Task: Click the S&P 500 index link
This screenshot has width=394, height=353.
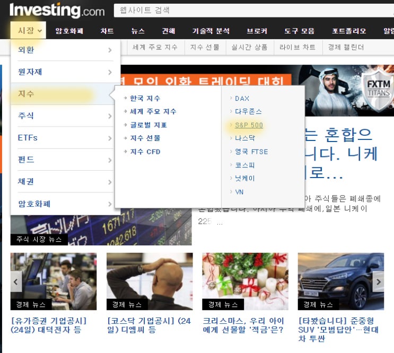Action: pyautogui.click(x=249, y=125)
